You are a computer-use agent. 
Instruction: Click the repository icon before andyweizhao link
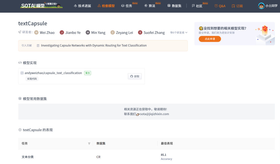(x=22, y=73)
